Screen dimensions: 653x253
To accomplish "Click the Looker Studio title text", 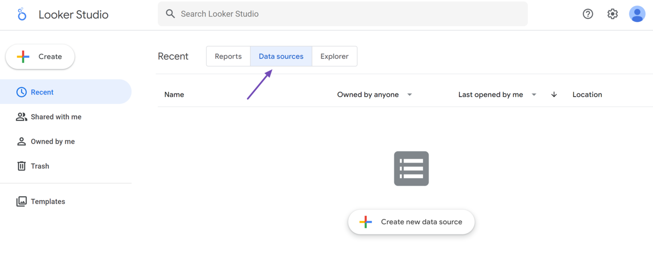I will [74, 14].
